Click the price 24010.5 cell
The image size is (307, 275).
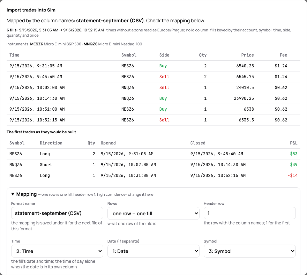point(245,88)
